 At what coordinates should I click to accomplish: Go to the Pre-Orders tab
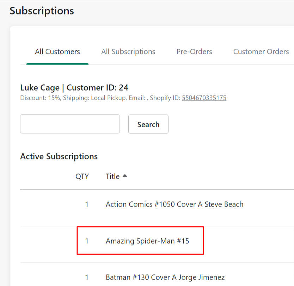(194, 52)
